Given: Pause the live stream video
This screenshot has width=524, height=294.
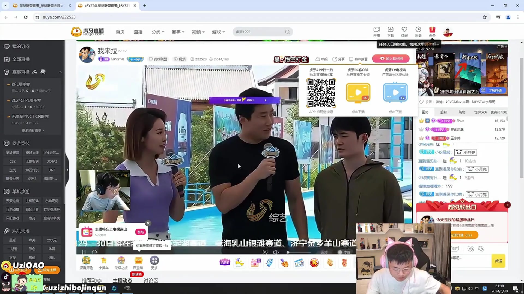Looking at the screenshot, I should tap(84, 252).
